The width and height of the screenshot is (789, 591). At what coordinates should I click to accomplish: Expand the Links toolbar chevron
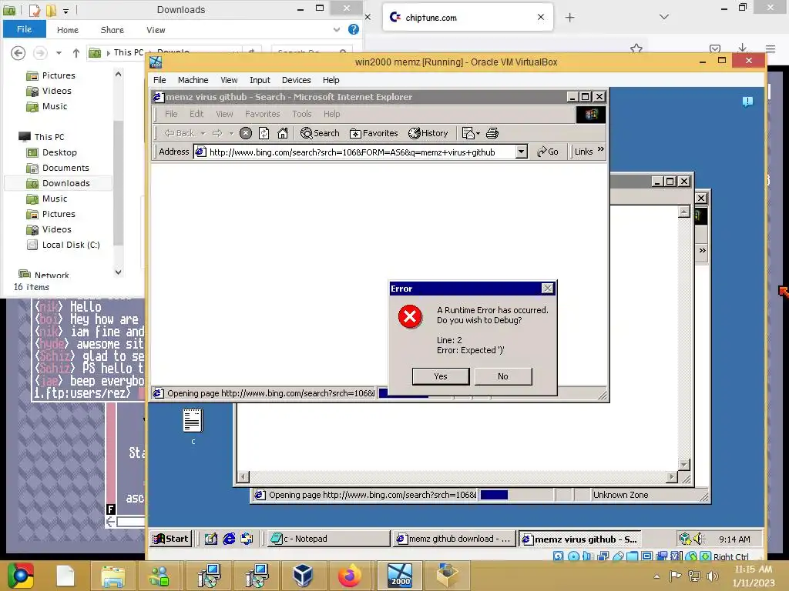(x=600, y=150)
